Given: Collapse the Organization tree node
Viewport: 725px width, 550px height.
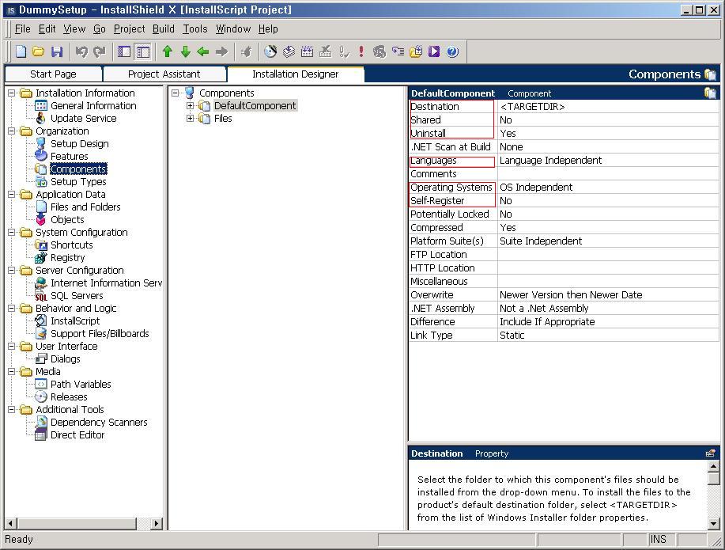Looking at the screenshot, I should [x=12, y=131].
